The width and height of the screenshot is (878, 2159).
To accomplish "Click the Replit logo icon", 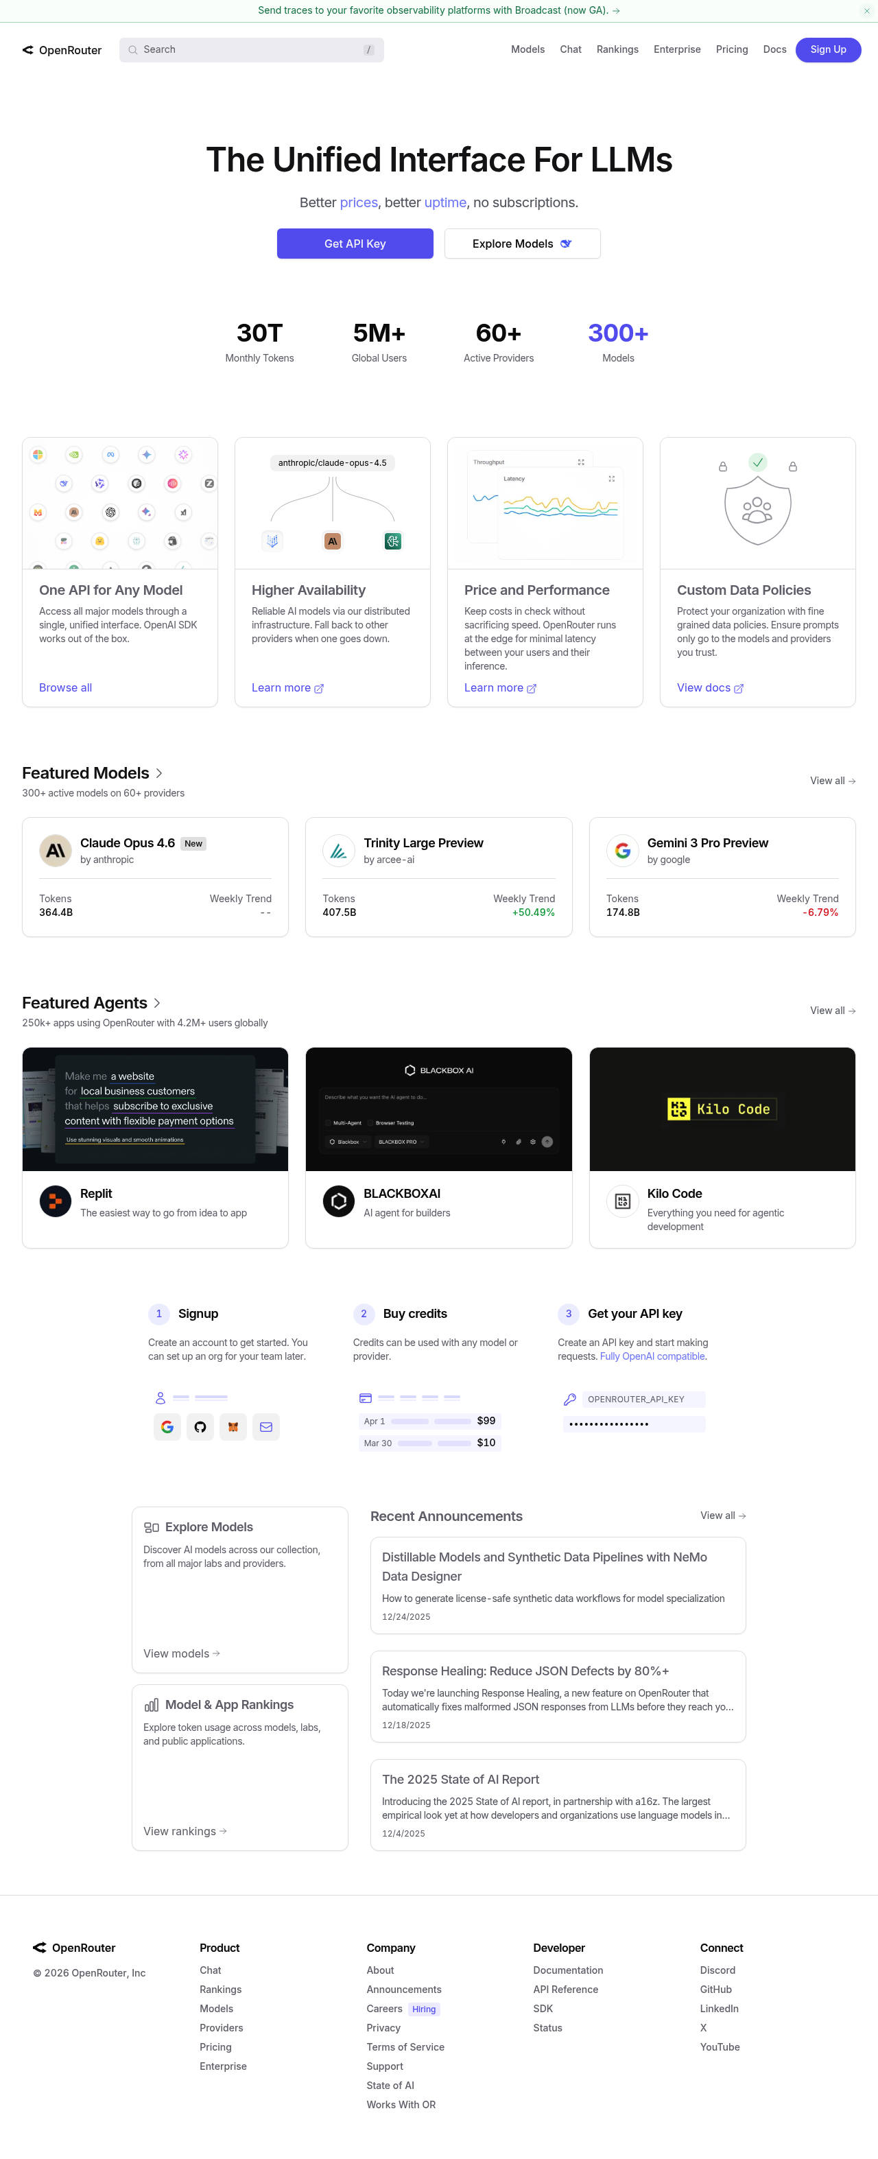I will tap(56, 1201).
